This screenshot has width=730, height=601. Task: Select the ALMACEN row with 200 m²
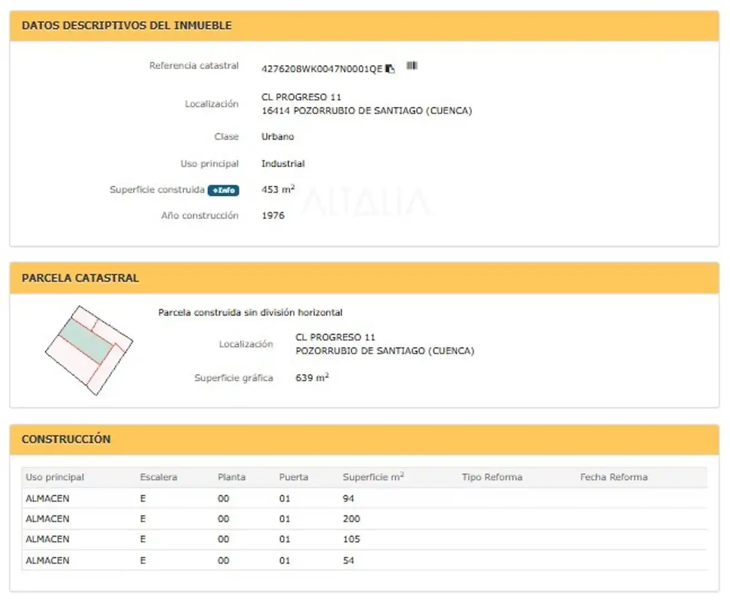click(x=364, y=519)
